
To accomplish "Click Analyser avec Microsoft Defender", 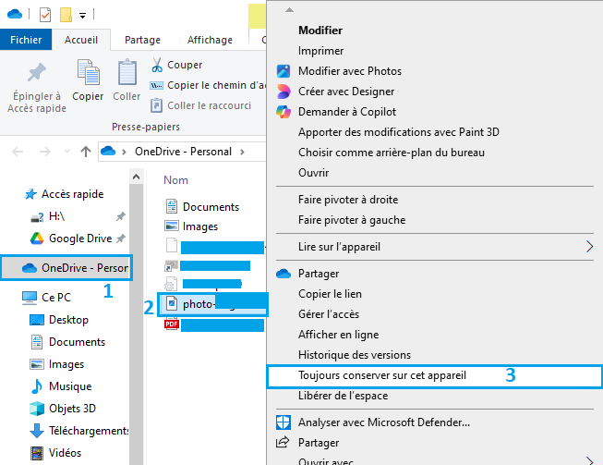I will (384, 422).
